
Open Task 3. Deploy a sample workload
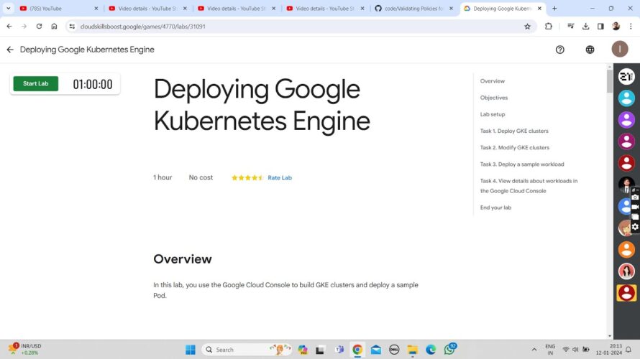click(x=521, y=164)
